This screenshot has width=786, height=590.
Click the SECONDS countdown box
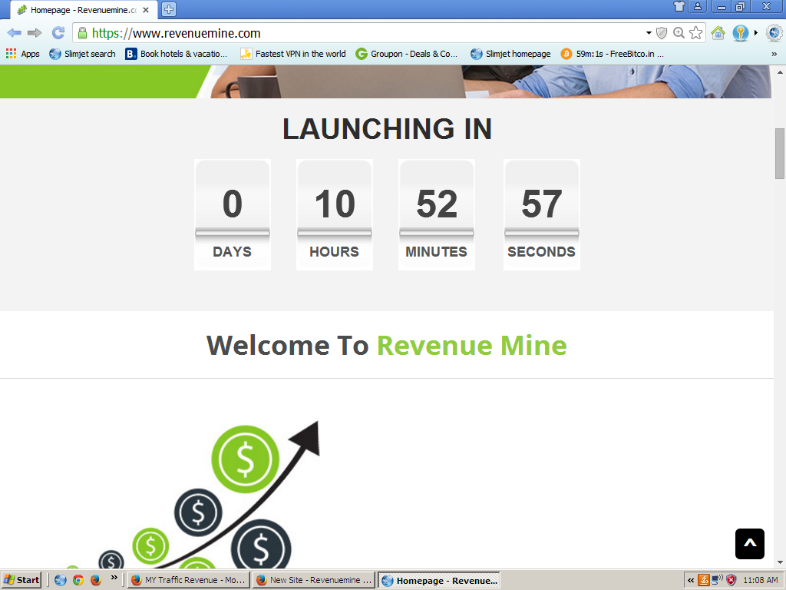click(542, 215)
